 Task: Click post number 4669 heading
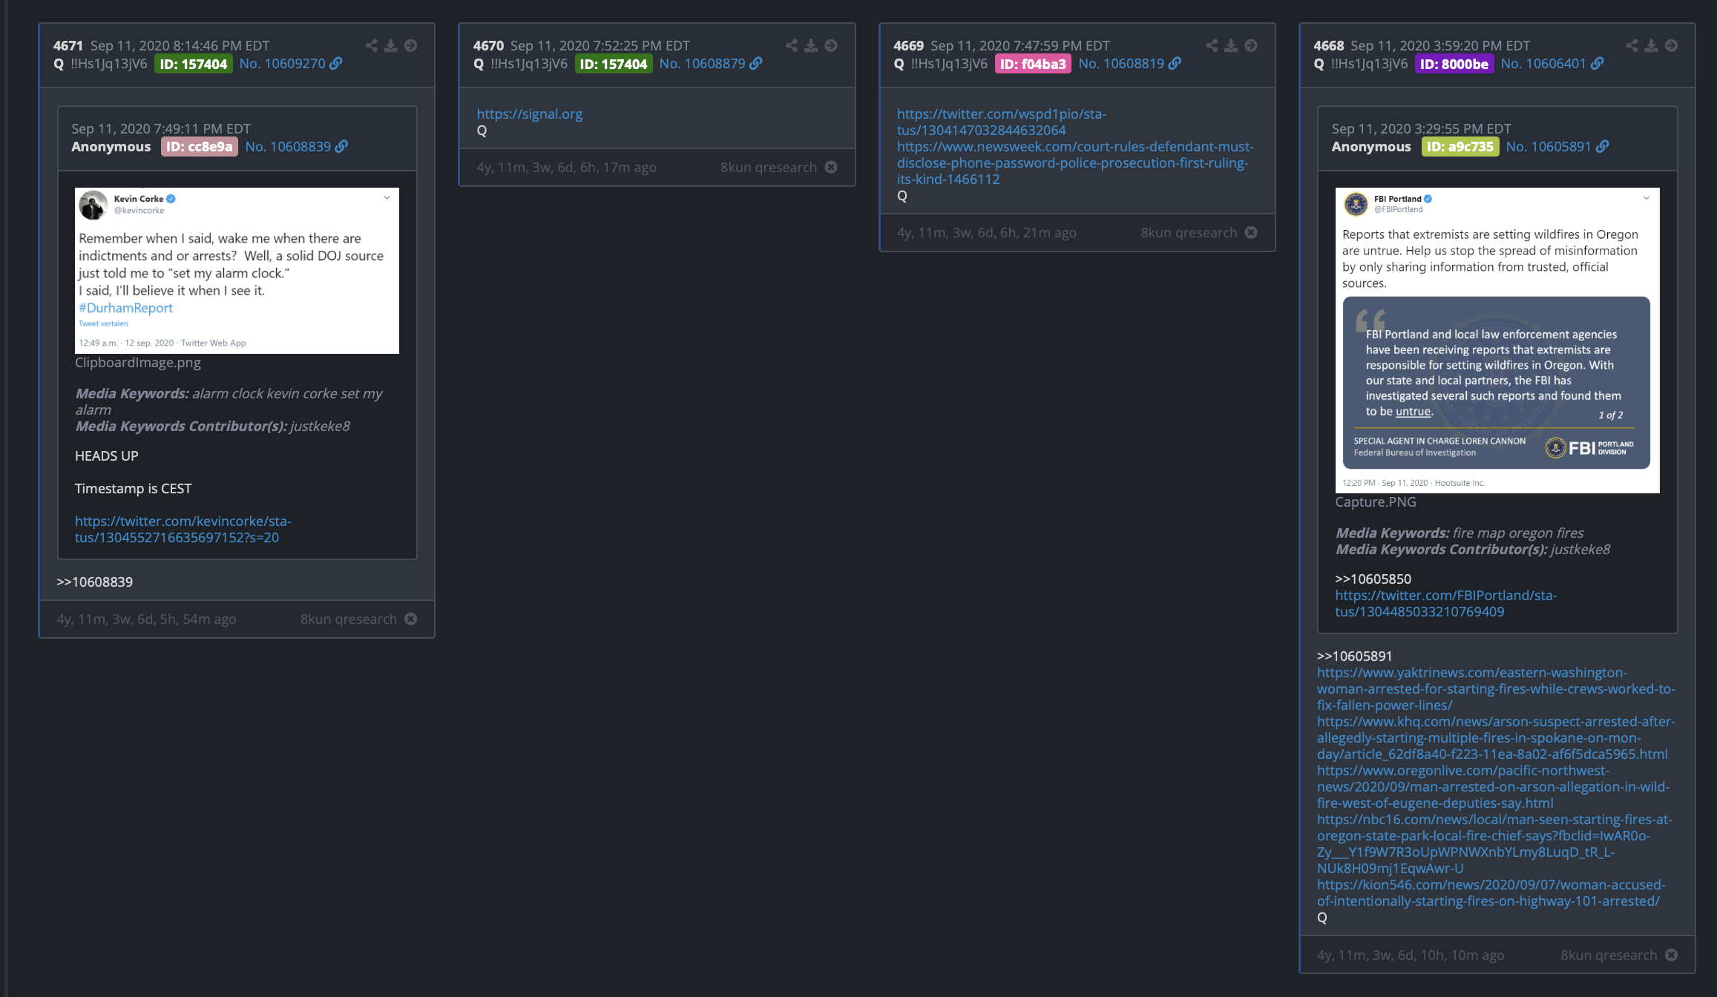coord(908,45)
